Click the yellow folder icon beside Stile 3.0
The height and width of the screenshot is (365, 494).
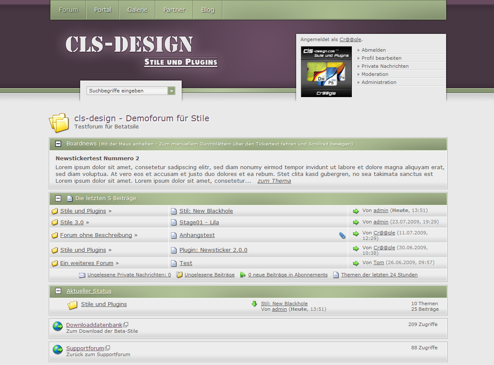54,223
